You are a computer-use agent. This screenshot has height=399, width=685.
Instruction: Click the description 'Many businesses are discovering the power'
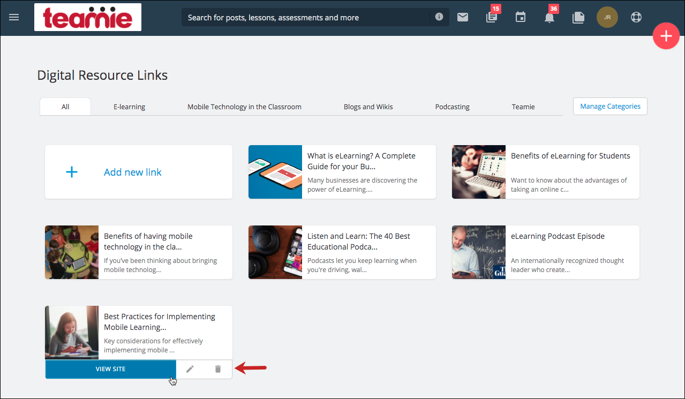363,185
